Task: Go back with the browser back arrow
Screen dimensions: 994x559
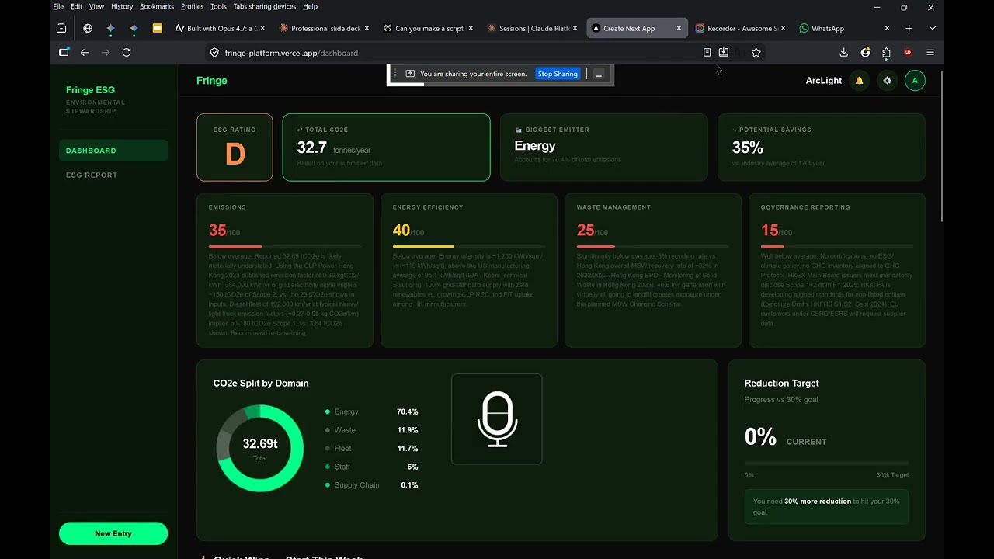Action: point(85,53)
